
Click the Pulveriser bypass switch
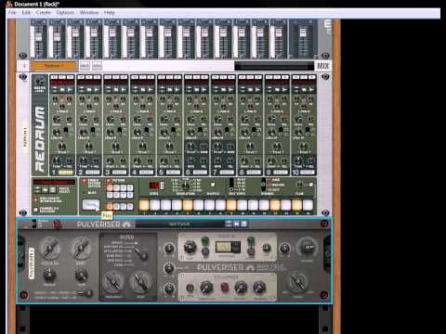[34, 224]
